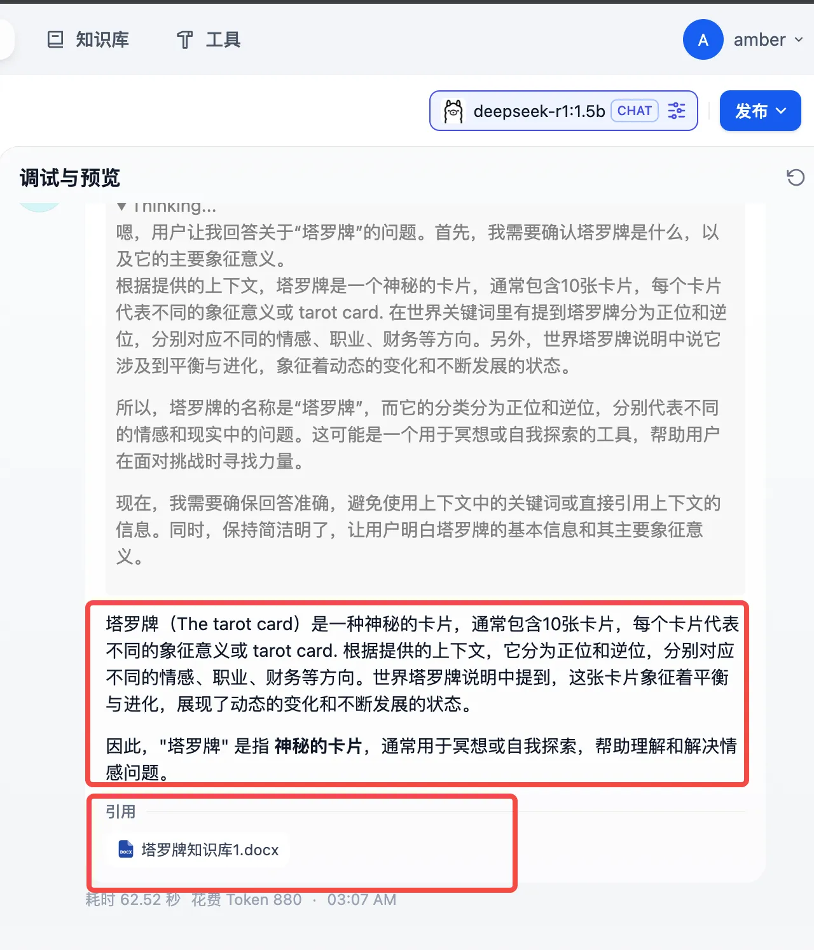
Task: Click the llama model icon beside deepseek-r1:1.5b
Action: (x=453, y=111)
